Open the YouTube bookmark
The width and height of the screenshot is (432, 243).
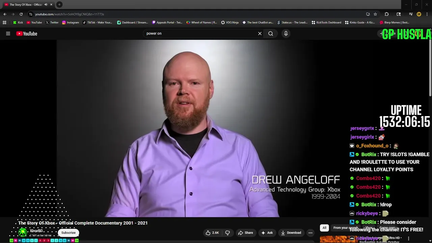click(x=34, y=23)
